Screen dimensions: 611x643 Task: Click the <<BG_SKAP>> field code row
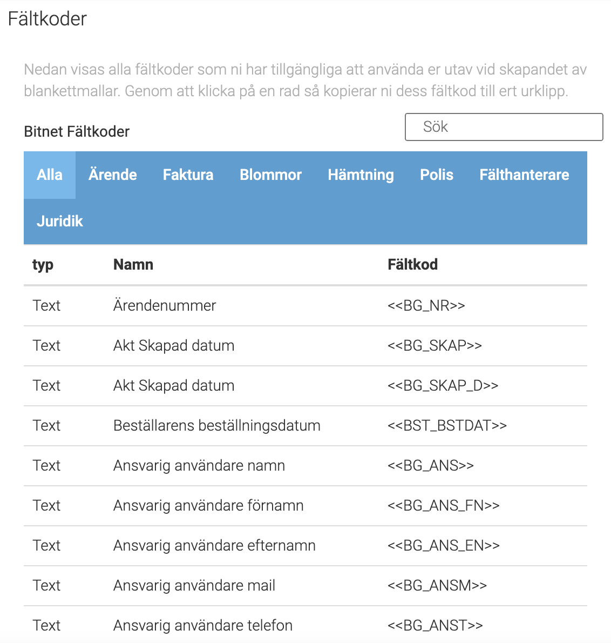pos(305,346)
